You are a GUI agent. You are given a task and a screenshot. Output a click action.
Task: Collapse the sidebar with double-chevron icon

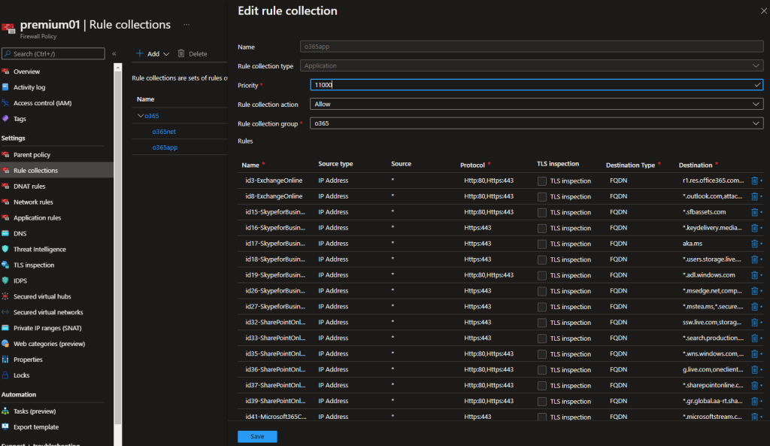114,54
